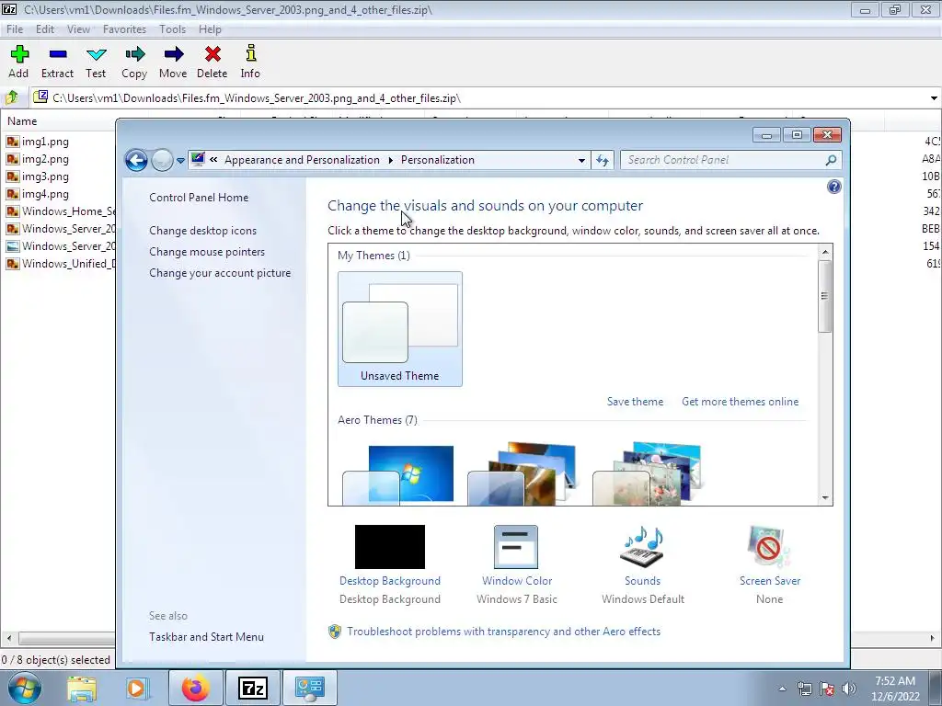Launch Windows Media Player from taskbar
Screen dimensions: 942x706
click(x=137, y=688)
